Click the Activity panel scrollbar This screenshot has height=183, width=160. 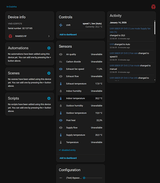click(x=155, y=27)
